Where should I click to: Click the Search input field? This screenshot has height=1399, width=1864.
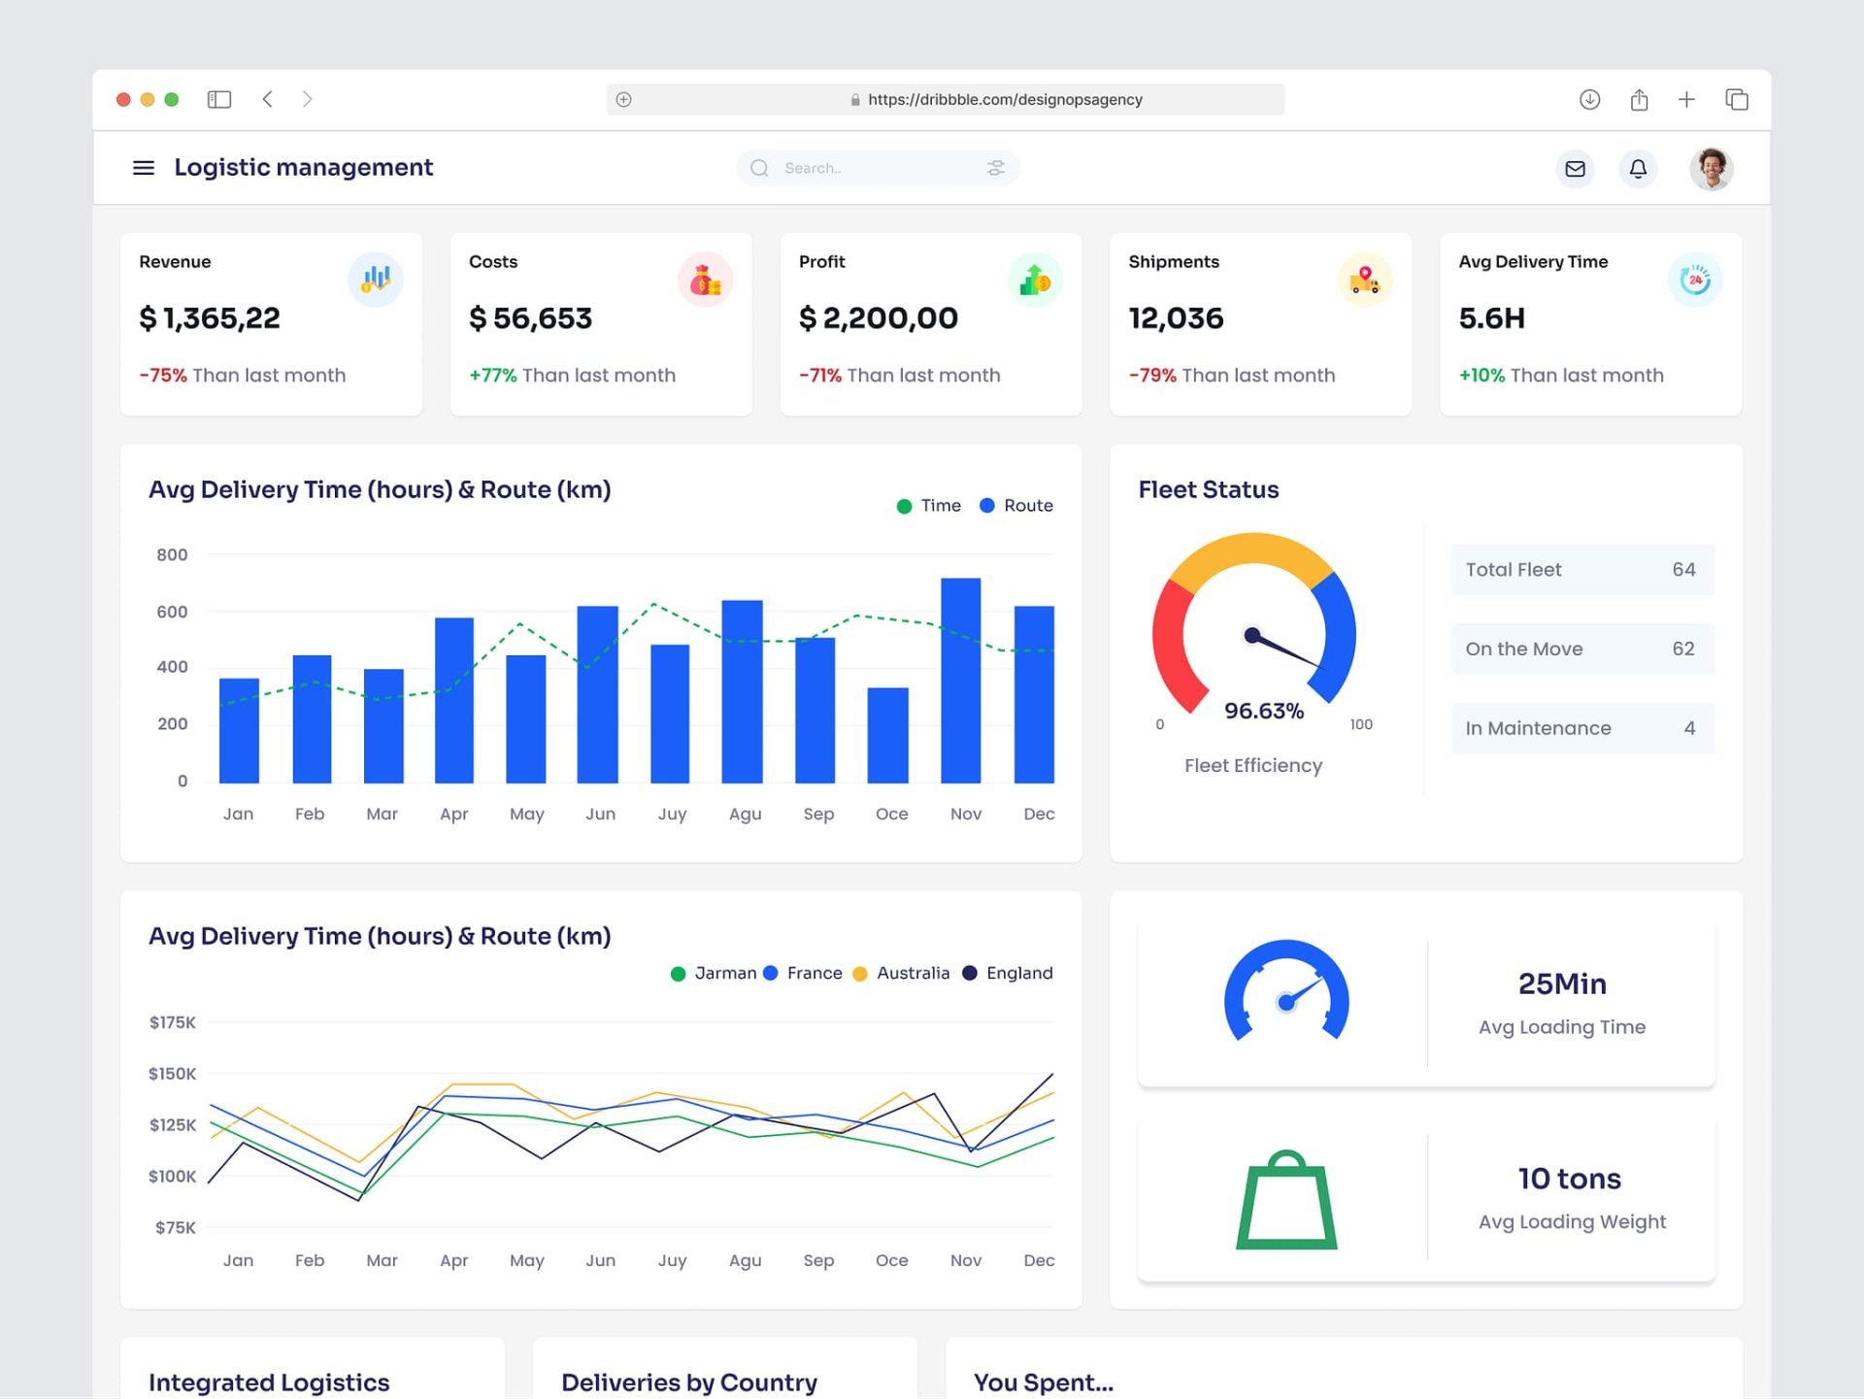click(x=876, y=168)
